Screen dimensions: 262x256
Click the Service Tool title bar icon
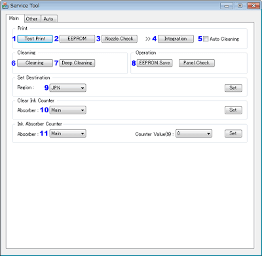[x=5, y=6]
